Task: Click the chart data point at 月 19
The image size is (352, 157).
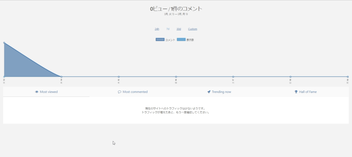Action: [x=348, y=77]
